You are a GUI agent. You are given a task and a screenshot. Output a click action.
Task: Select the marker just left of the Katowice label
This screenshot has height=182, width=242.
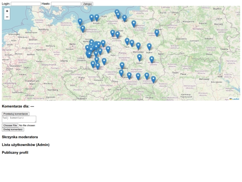pyautogui.click(x=121, y=73)
